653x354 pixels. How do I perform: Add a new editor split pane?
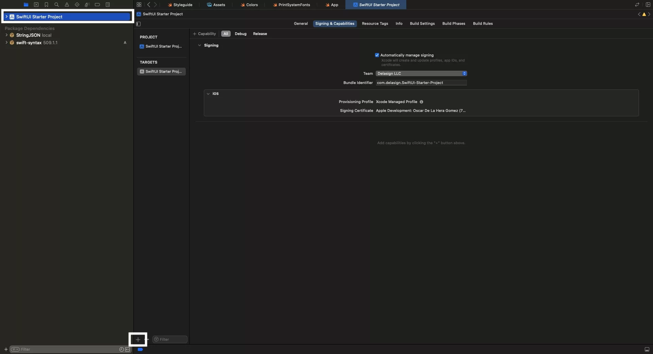(x=648, y=5)
